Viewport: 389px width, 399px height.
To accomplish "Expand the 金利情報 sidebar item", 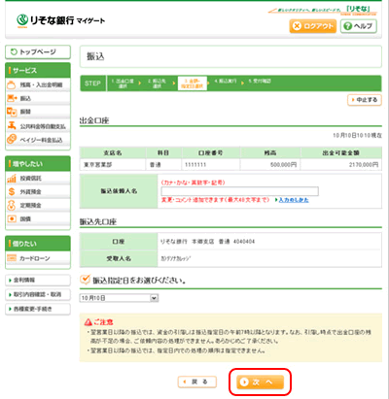I will click(x=38, y=280).
